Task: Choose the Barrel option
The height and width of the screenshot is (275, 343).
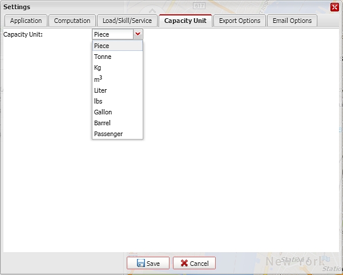Action: click(x=118, y=123)
